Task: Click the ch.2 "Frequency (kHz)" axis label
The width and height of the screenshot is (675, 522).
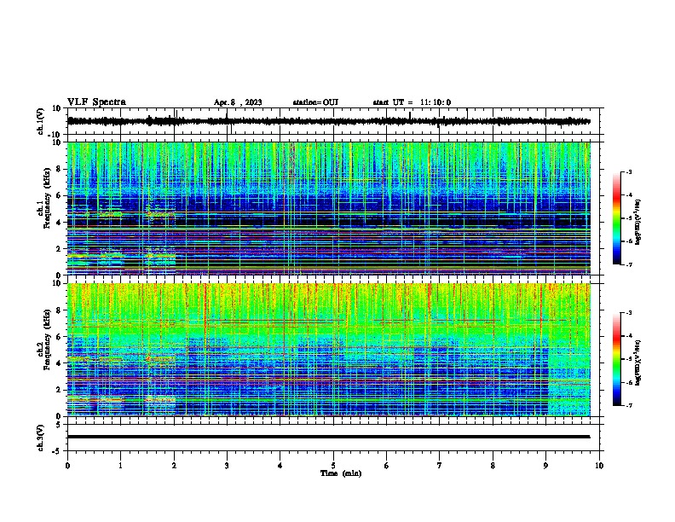Action: pyautogui.click(x=47, y=339)
